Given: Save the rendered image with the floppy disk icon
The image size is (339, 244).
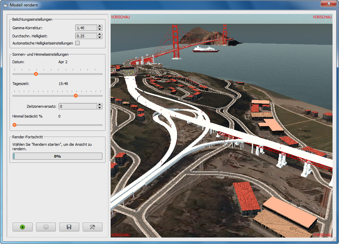Looking at the screenshot, I should click(x=69, y=227).
